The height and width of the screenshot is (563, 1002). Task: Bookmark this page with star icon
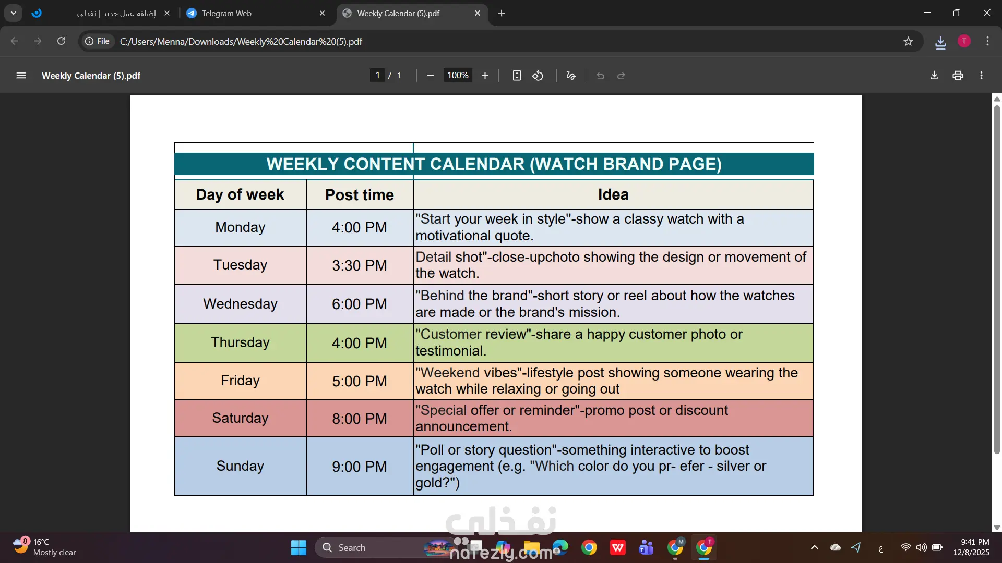[x=908, y=41]
